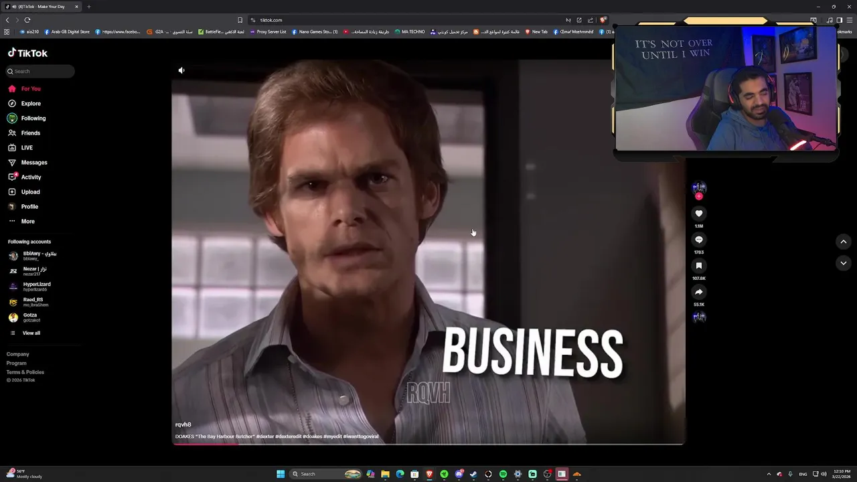Open Spotify from taskbar

pos(503,474)
